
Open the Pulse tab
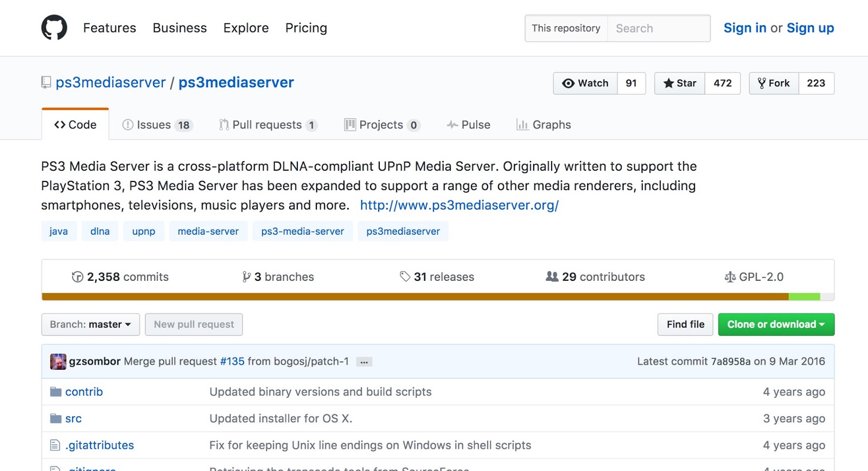pyautogui.click(x=469, y=125)
